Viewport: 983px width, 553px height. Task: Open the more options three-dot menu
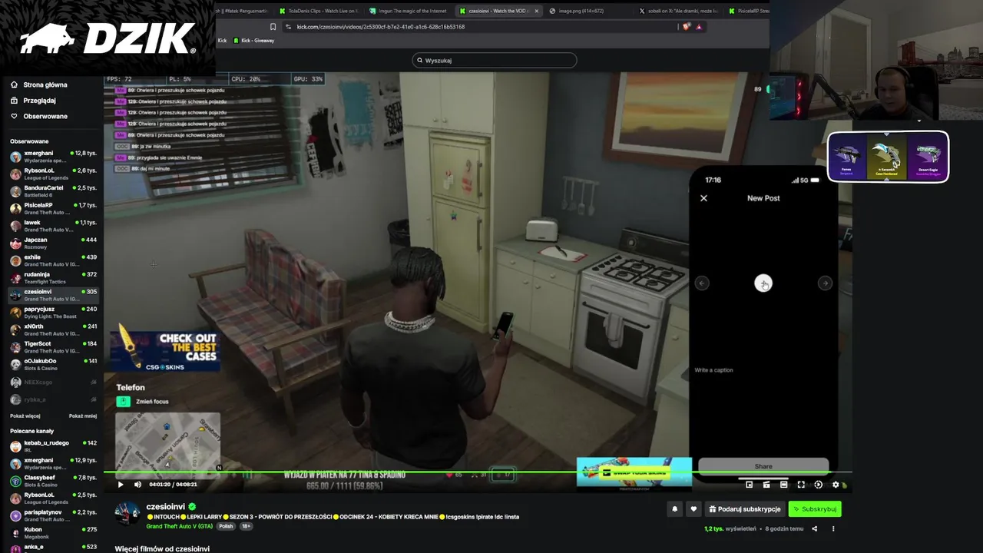[833, 528]
